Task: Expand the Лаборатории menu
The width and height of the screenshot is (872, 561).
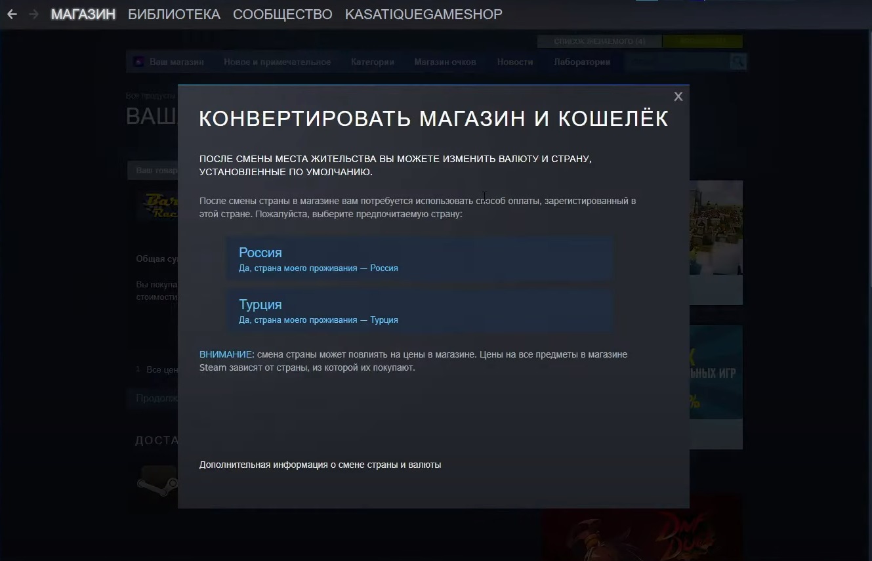Action: click(581, 62)
